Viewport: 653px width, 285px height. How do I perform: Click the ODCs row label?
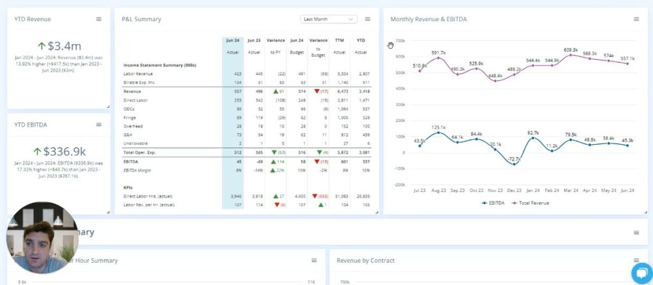(x=129, y=109)
